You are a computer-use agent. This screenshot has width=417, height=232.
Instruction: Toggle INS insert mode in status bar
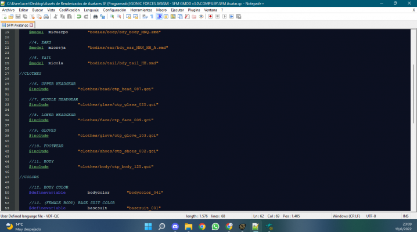tap(405, 216)
